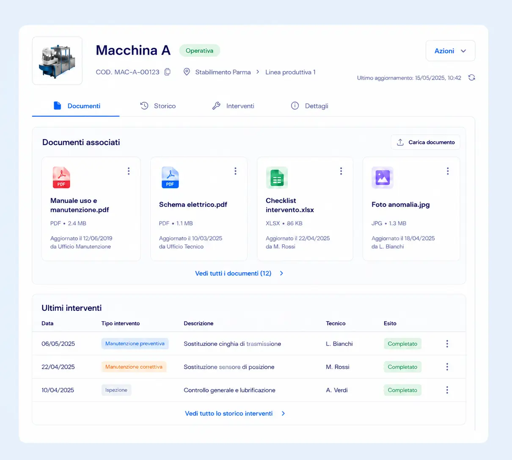This screenshot has height=460, width=512.
Task: Switch to the Storico tab
Action: [158, 106]
